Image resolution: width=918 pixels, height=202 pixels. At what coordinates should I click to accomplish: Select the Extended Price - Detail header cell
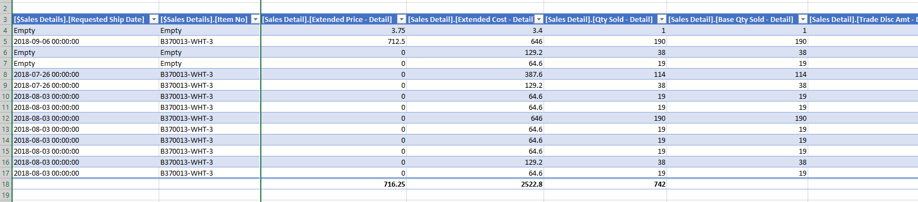(334, 19)
